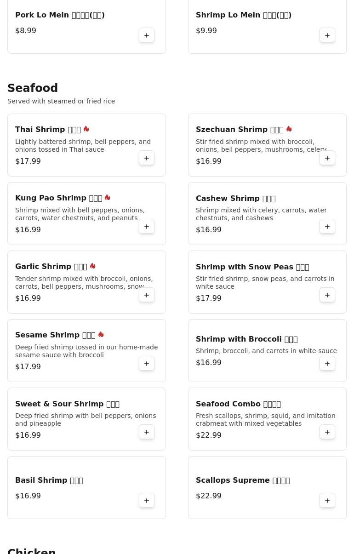Open the Thai Shrimp item title
354x554 pixels.
pyautogui.click(x=48, y=130)
